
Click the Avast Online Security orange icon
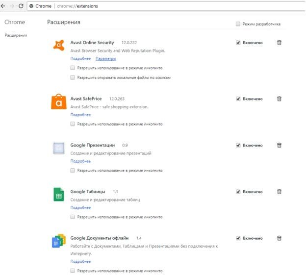pos(59,45)
